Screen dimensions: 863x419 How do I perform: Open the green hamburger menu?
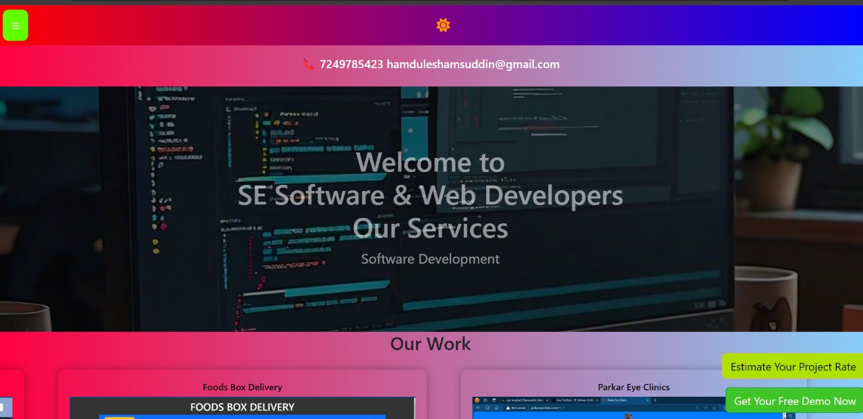16,26
